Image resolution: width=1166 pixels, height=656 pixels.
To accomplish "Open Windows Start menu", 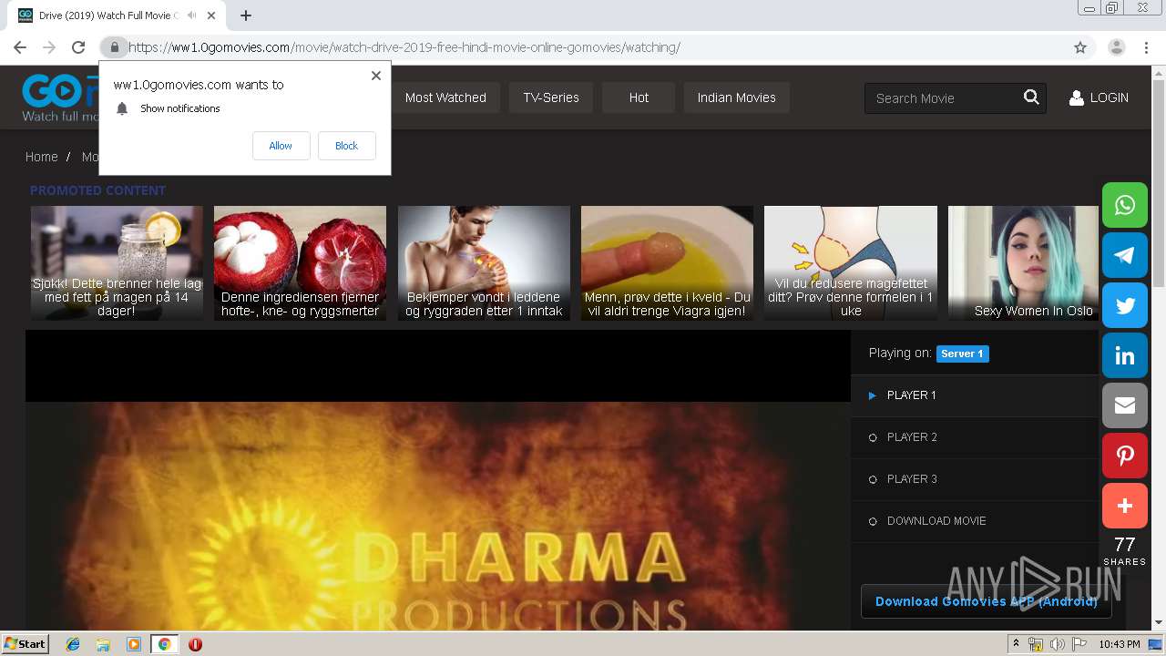I will pos(26,644).
